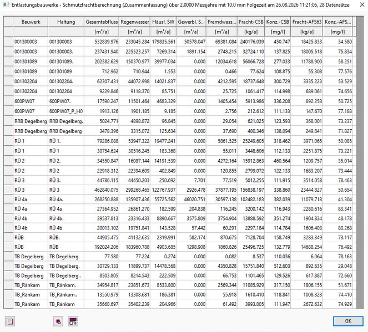This screenshot has height=332, width=368.
Task: Click Gesamtabfluss value 462840.075
Action: tap(102, 190)
